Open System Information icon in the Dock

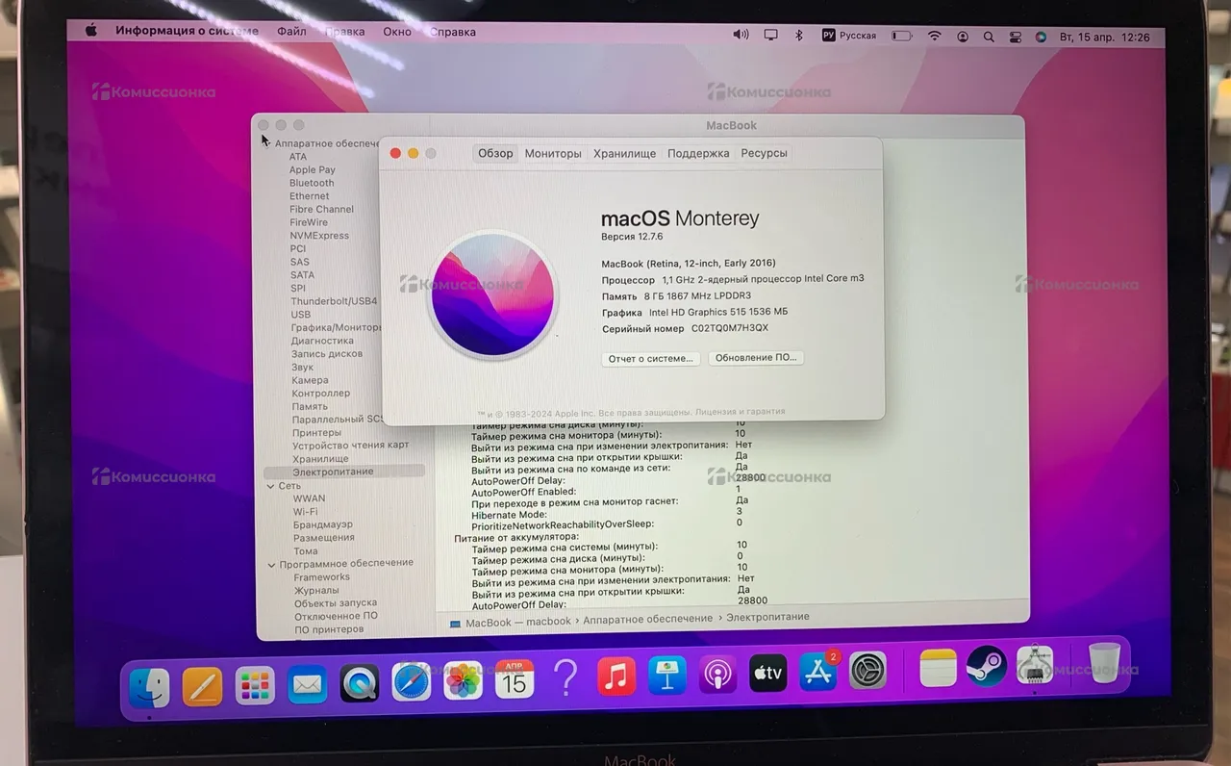tap(1035, 664)
